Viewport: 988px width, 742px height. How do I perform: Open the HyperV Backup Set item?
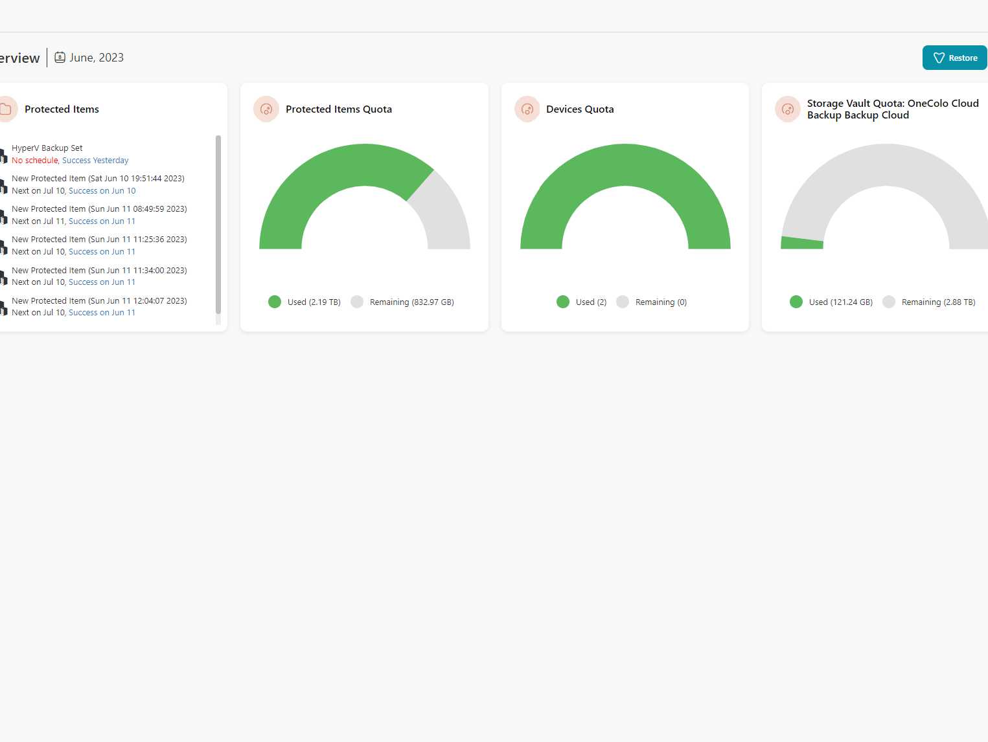47,148
